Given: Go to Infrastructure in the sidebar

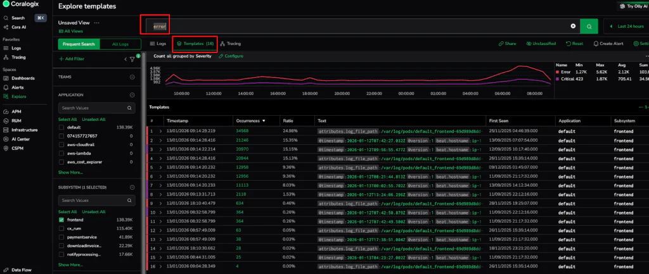Looking at the screenshot, I should 25,130.
